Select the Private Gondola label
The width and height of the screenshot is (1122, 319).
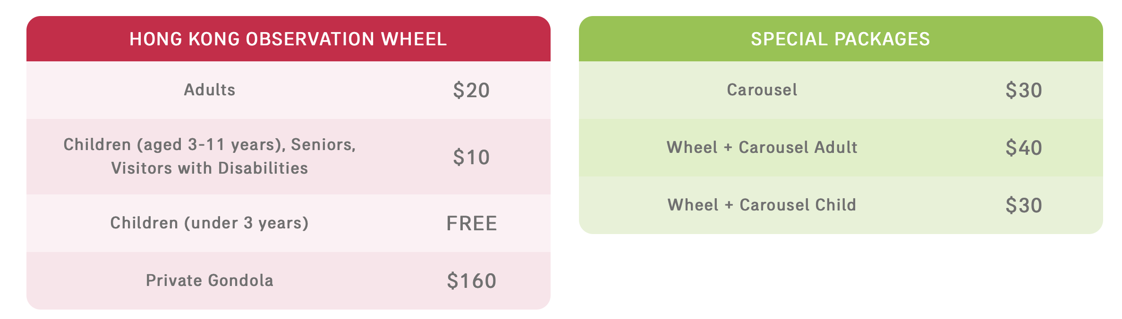click(x=210, y=280)
